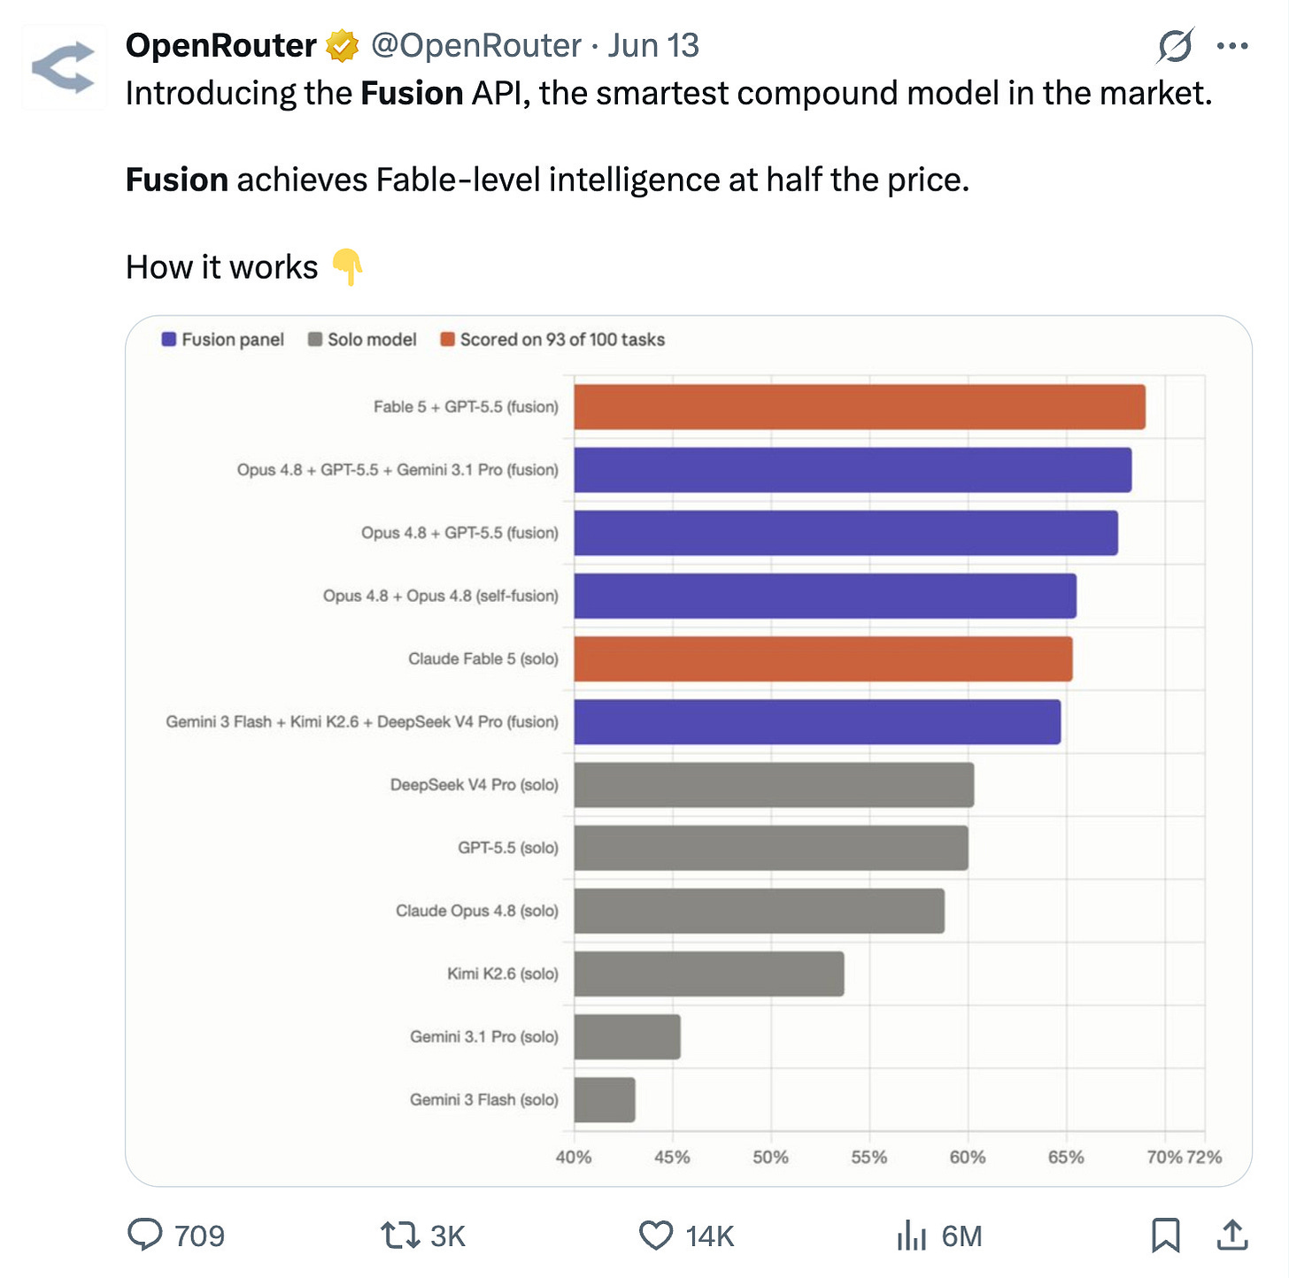The image size is (1289, 1278).
Task: Select the Gemini 3 Flash solo bar
Action: pos(605,1099)
